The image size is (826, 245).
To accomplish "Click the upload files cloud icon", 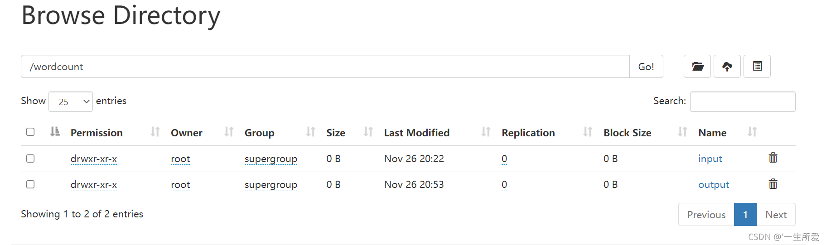I will point(727,67).
